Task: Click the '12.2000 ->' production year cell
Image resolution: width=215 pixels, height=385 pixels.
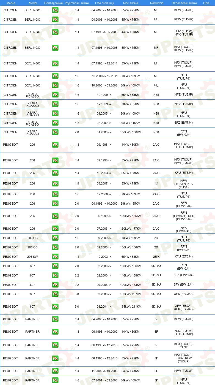Action: pyautogui.click(x=104, y=194)
